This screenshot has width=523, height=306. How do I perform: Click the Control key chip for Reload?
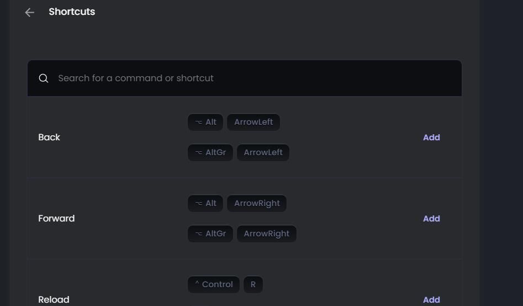click(x=214, y=284)
